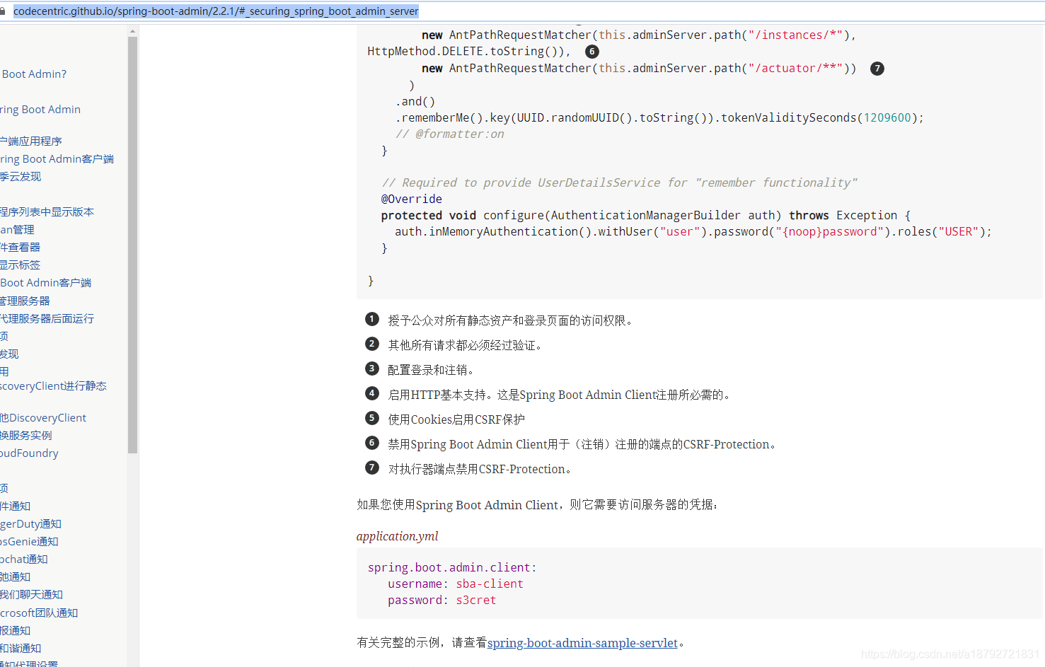Screen dimensions: 1045x667
Task: Open sidebar link ending 'gerDuty通知'
Action: (x=30, y=524)
